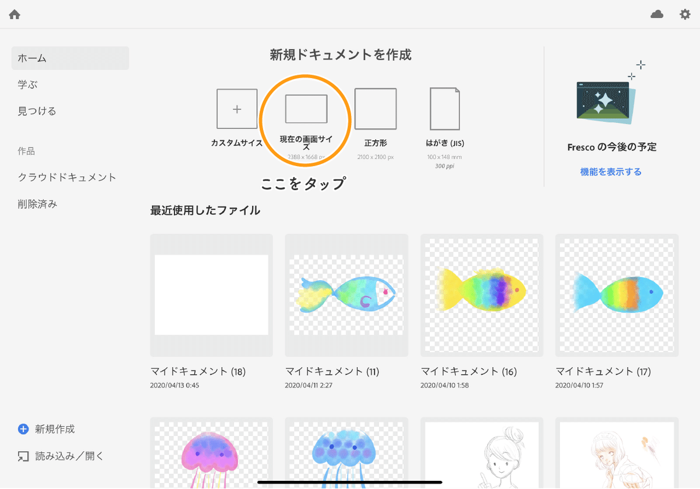
Task: Click import/open (読み込み／開く) icon
Action: pyautogui.click(x=23, y=456)
